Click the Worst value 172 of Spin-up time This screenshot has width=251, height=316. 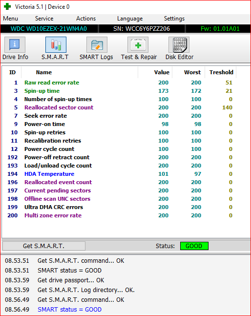tap(196, 91)
